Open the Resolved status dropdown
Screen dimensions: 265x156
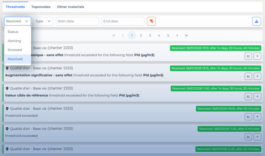coord(17,21)
